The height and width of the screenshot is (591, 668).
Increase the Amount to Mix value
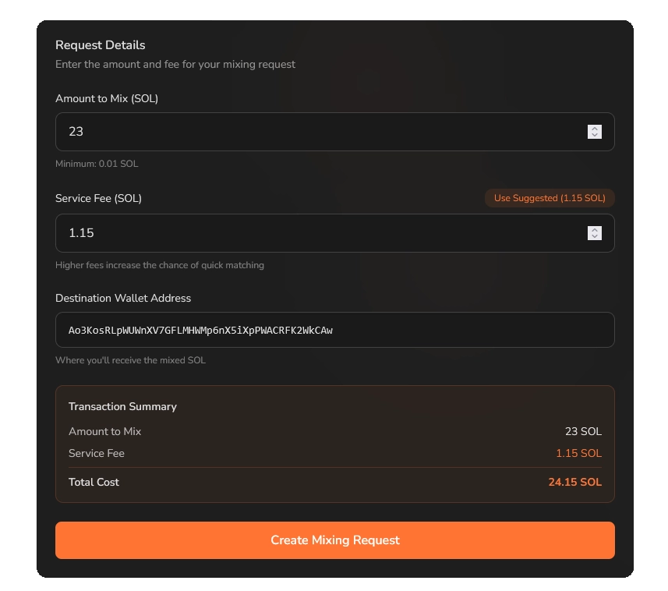595,129
